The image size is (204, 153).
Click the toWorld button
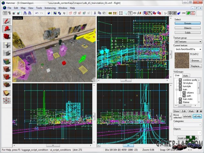[187, 116]
